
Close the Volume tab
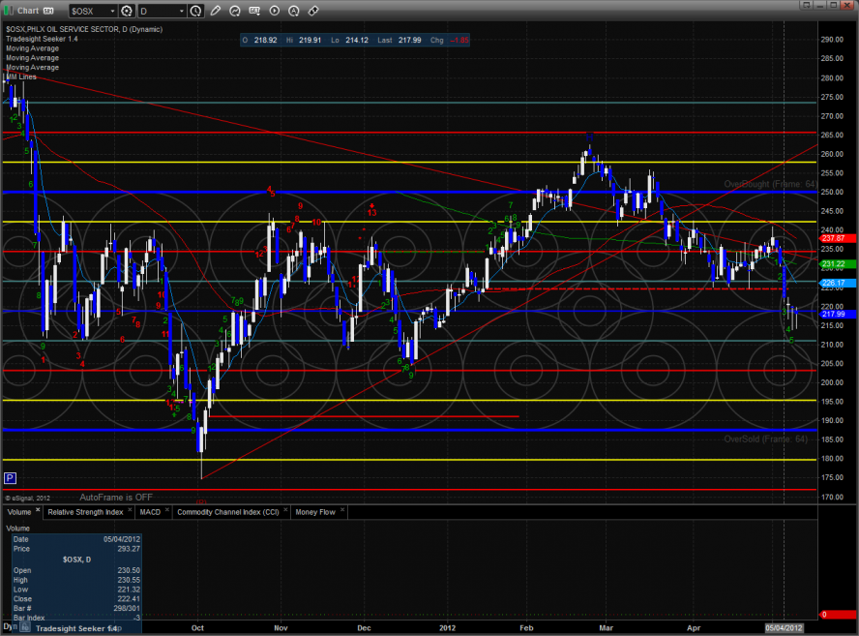39,510
